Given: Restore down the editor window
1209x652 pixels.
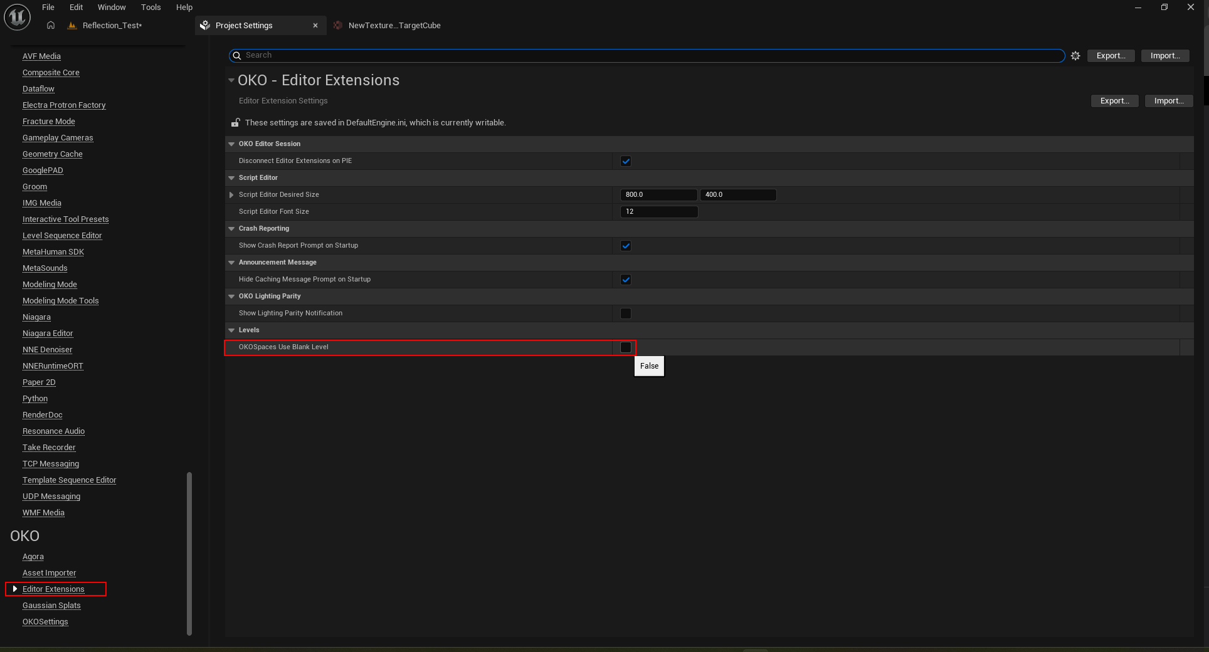Looking at the screenshot, I should [x=1164, y=8].
